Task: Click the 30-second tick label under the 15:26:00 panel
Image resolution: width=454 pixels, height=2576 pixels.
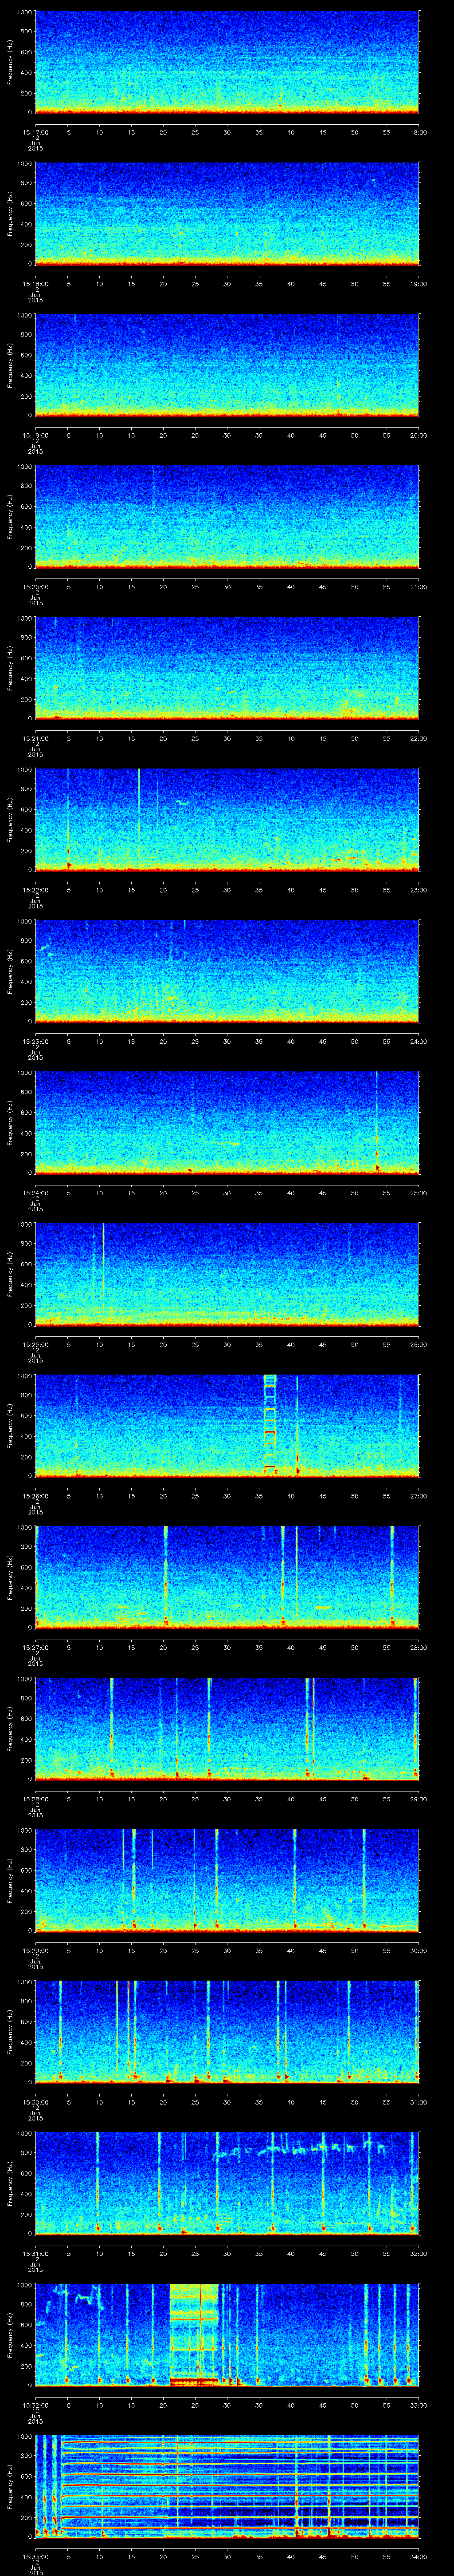Action: click(227, 1496)
